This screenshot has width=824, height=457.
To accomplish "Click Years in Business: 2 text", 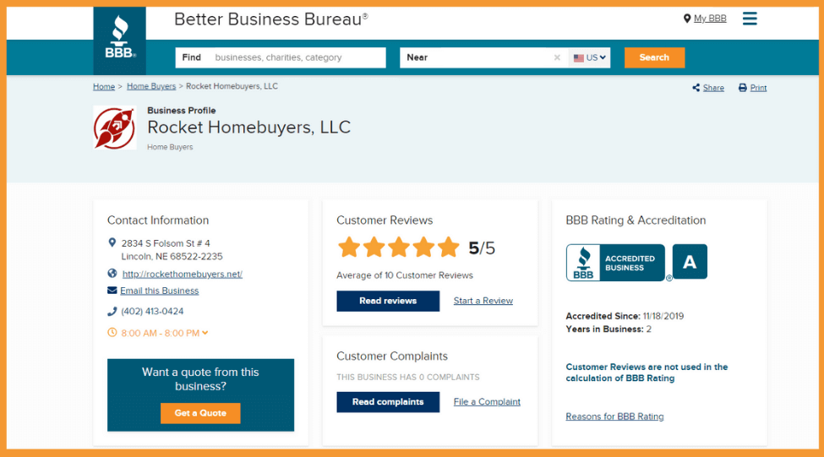I will [608, 329].
